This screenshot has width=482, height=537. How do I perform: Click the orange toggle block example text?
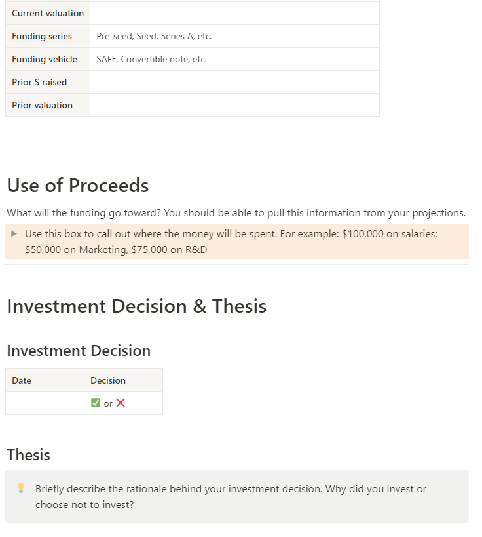pos(231,242)
